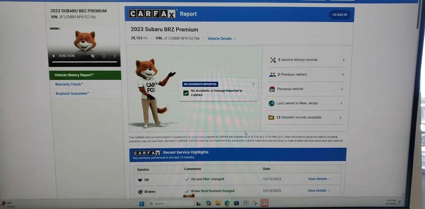Screen dimensions: 425x209
Task: Expand the Vehicle Details dropdown
Action: pyautogui.click(x=221, y=39)
